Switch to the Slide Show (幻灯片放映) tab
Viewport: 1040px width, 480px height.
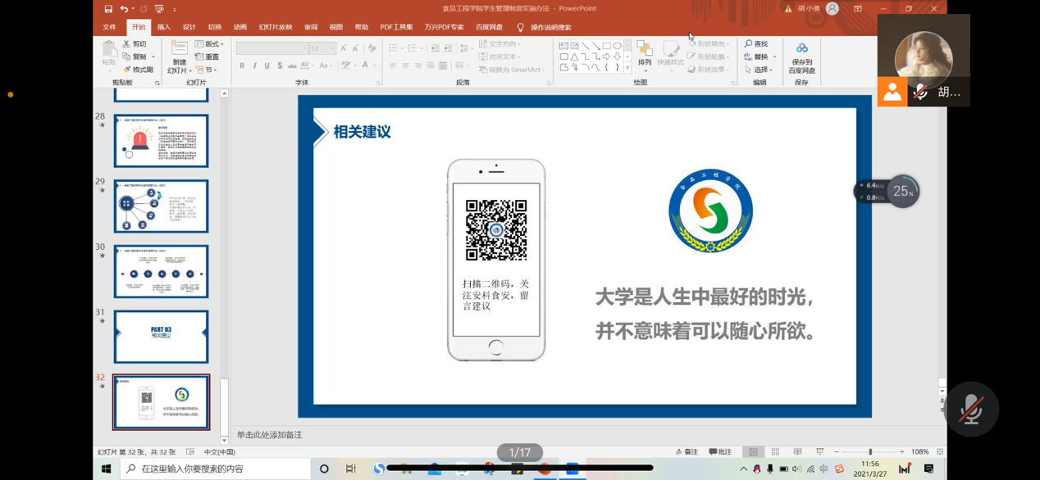276,27
